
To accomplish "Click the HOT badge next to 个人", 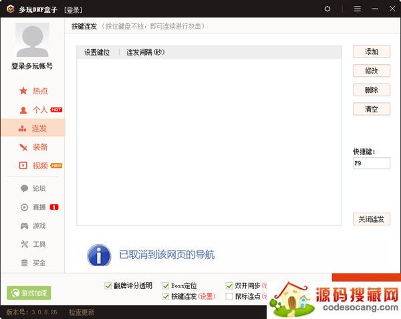I will tap(56, 110).
